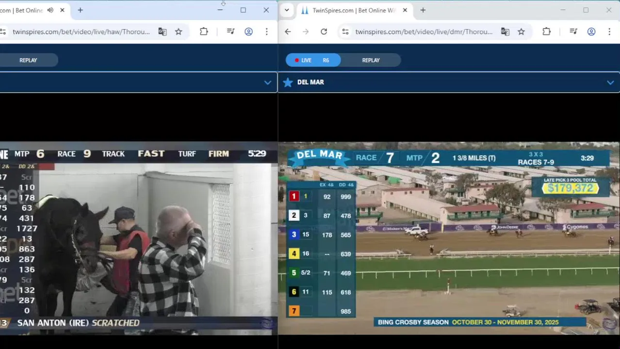
Task: Go forward in right window
Action: [306, 32]
